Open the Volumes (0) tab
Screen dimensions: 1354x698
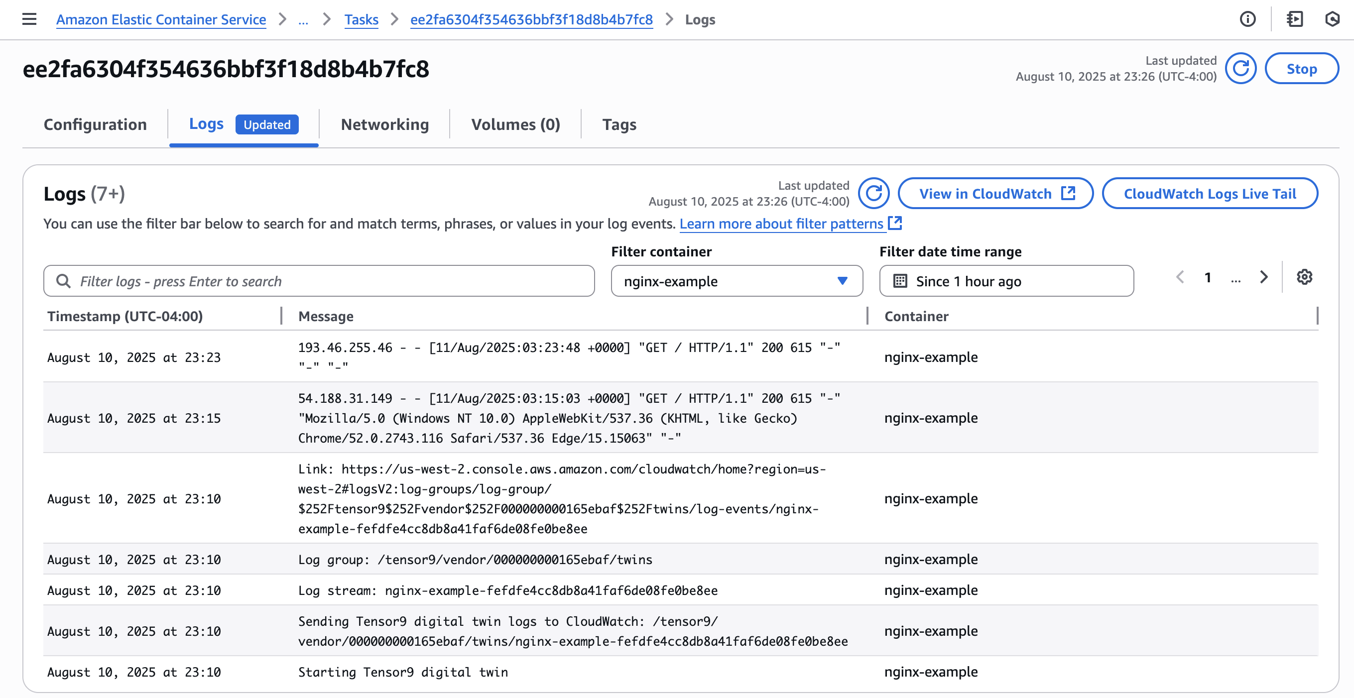coord(515,124)
